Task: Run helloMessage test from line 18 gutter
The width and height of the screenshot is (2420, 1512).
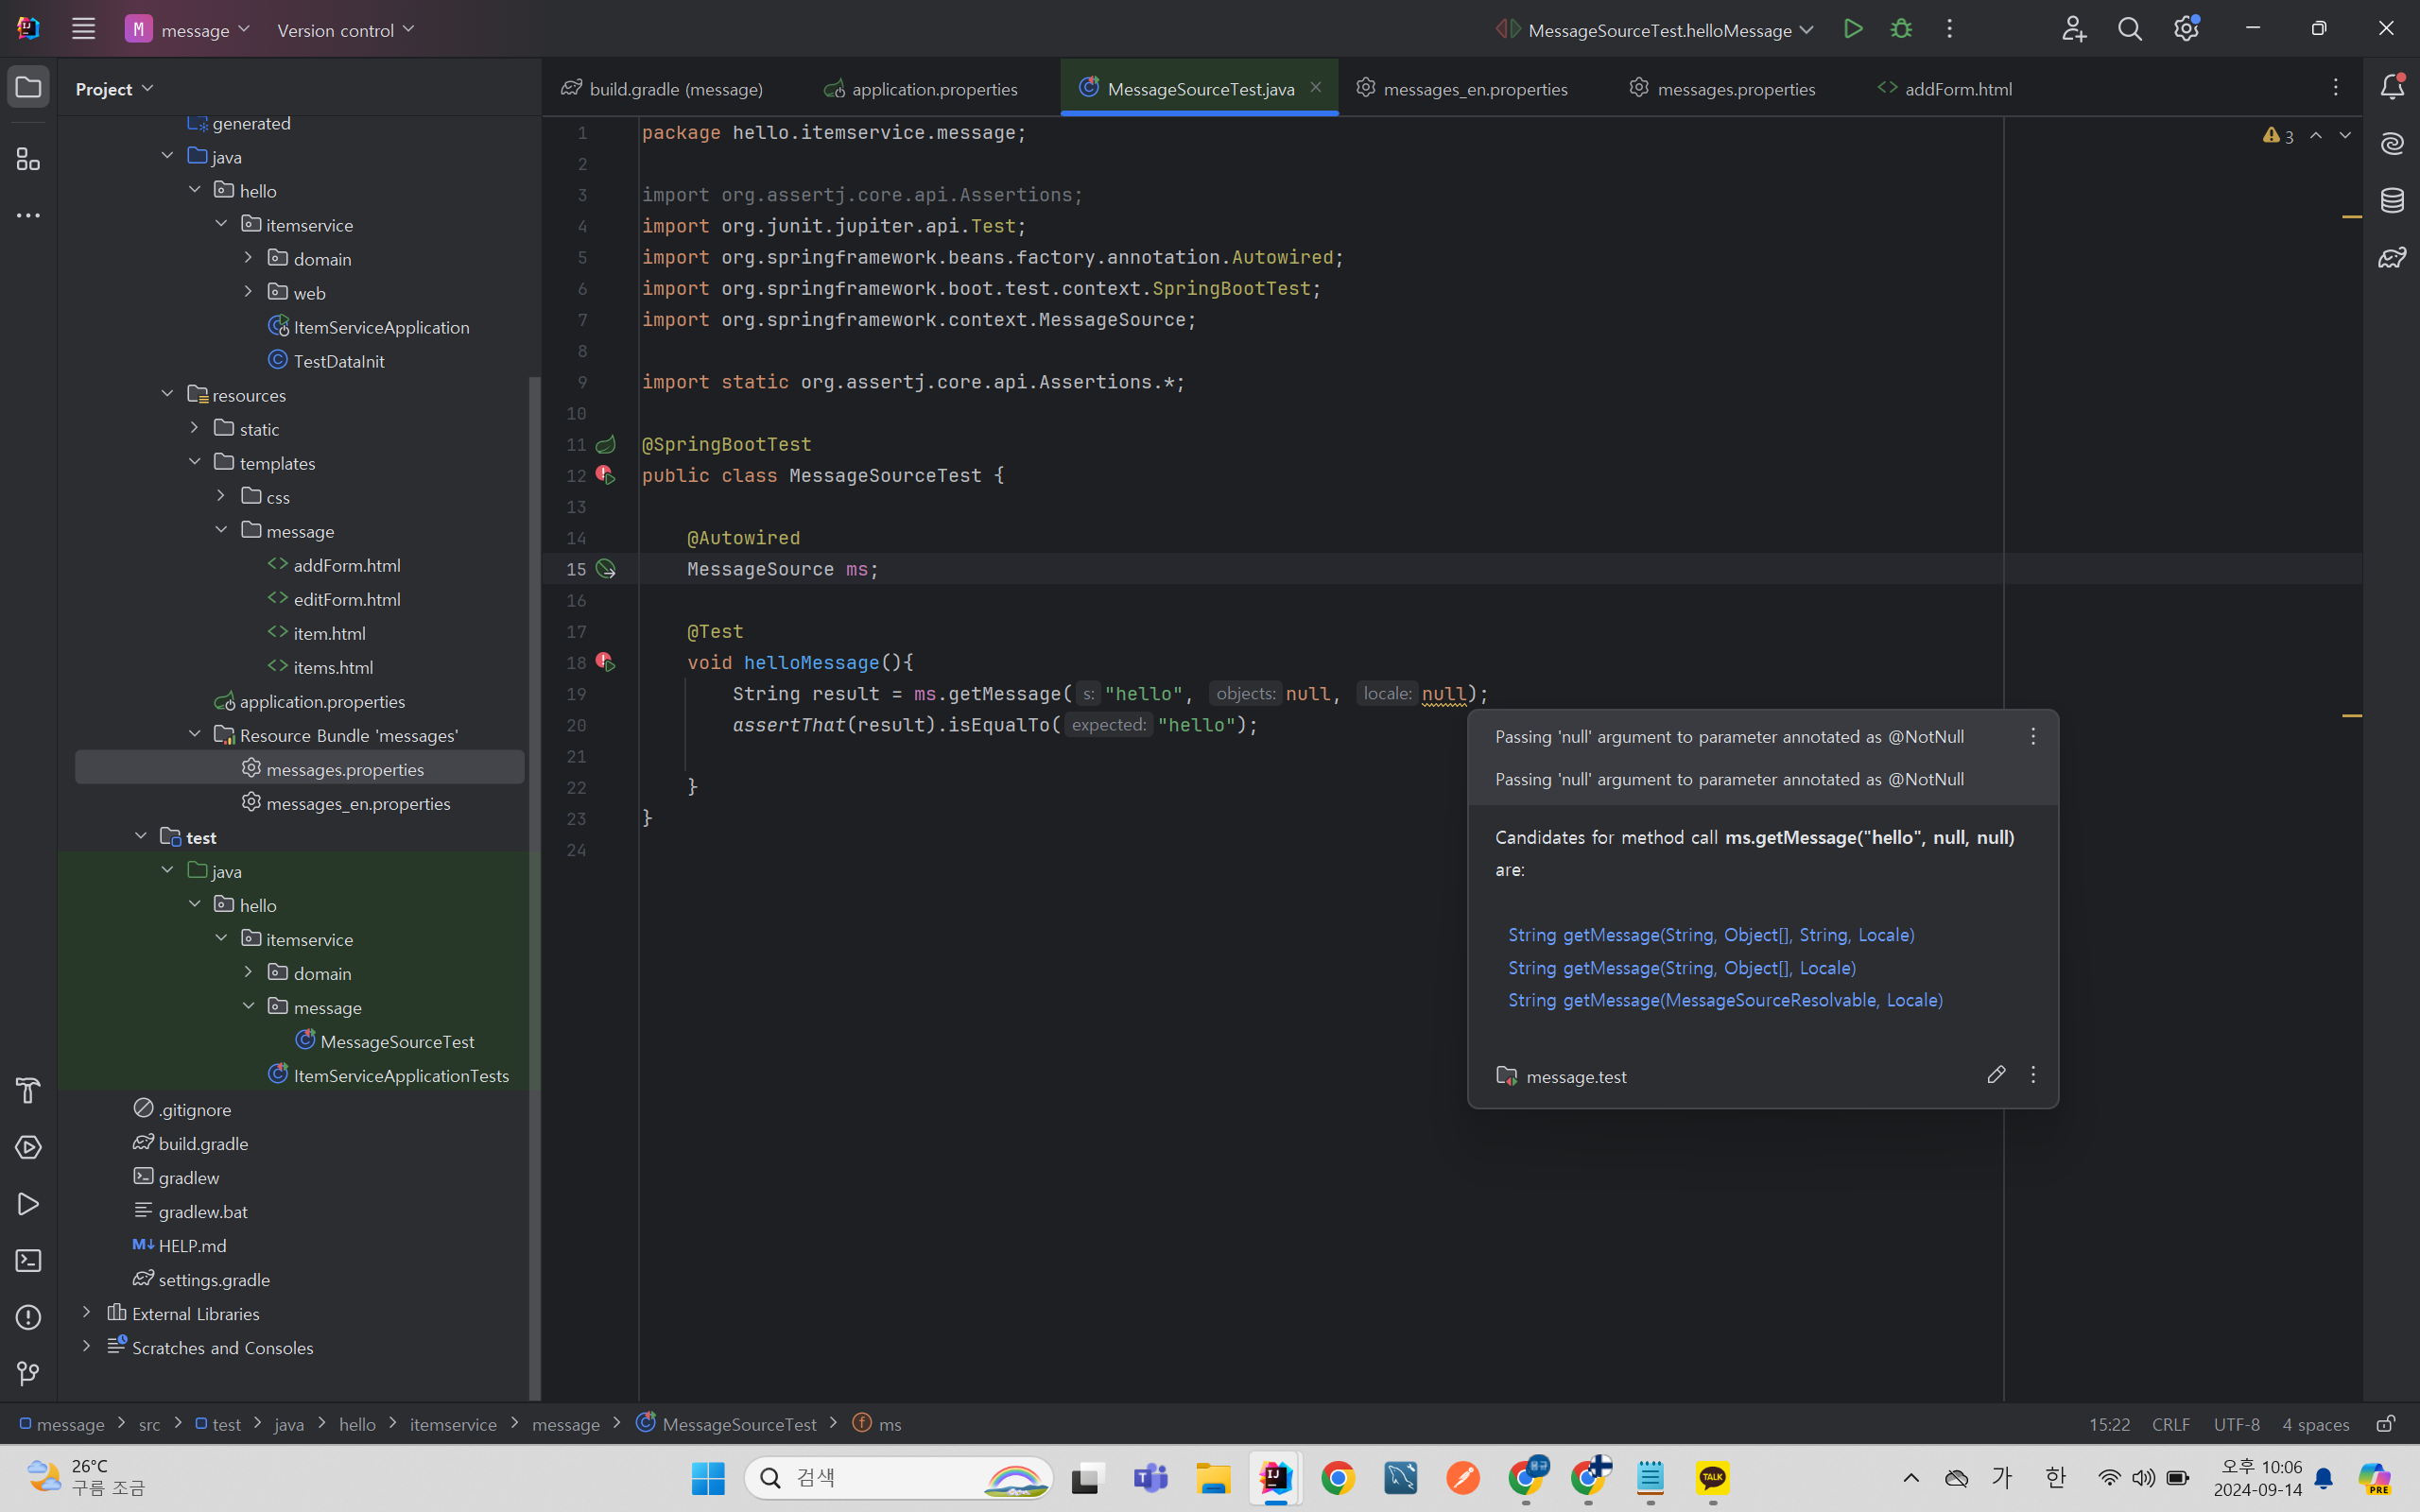Action: tap(606, 662)
